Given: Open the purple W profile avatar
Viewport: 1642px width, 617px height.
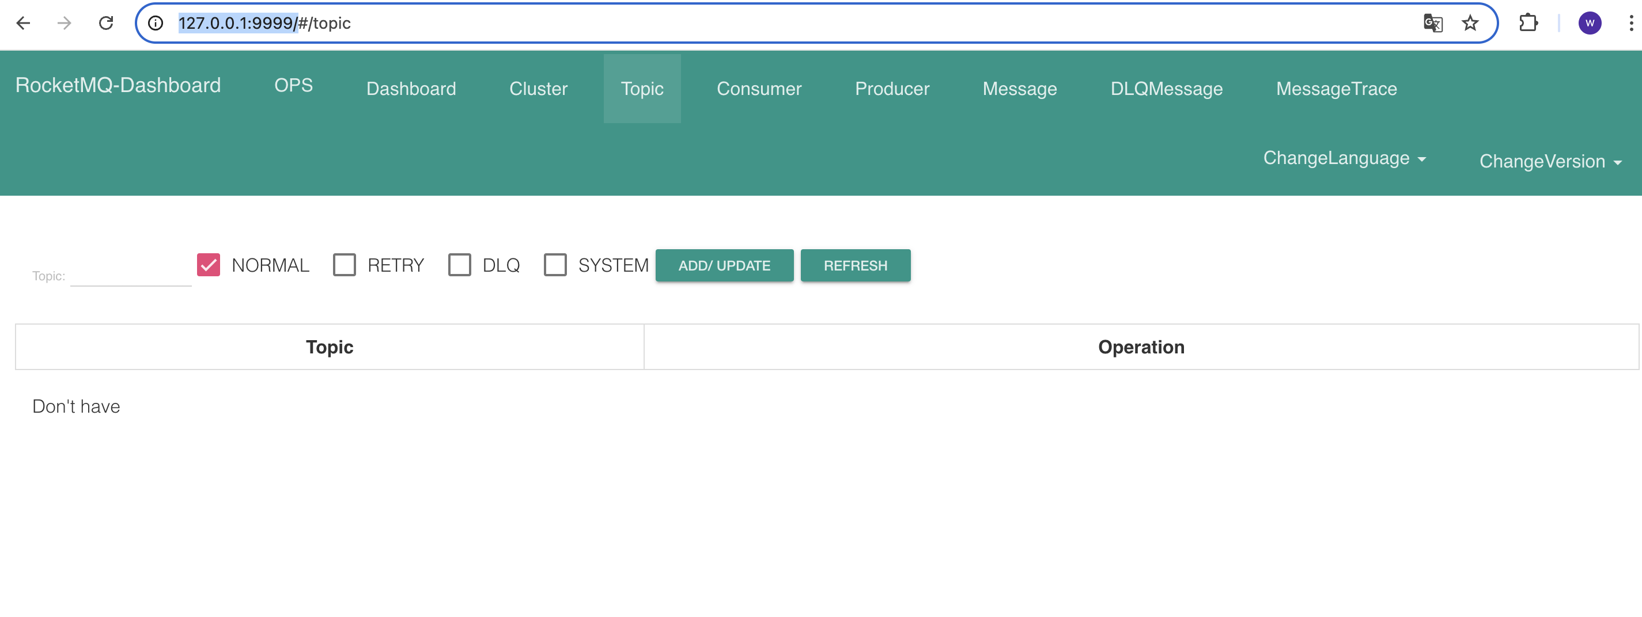Looking at the screenshot, I should (x=1590, y=24).
